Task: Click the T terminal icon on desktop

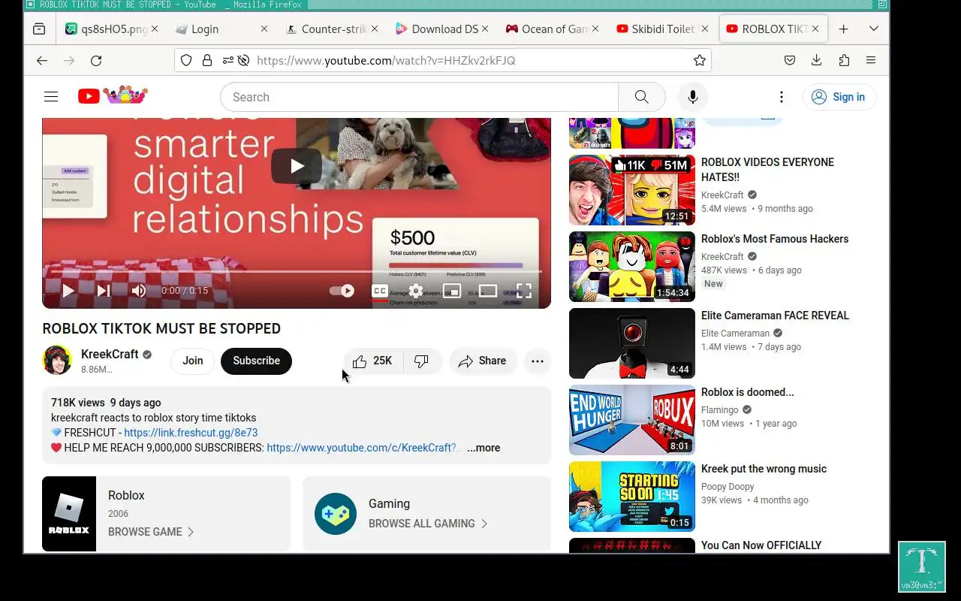Action: coord(922,566)
